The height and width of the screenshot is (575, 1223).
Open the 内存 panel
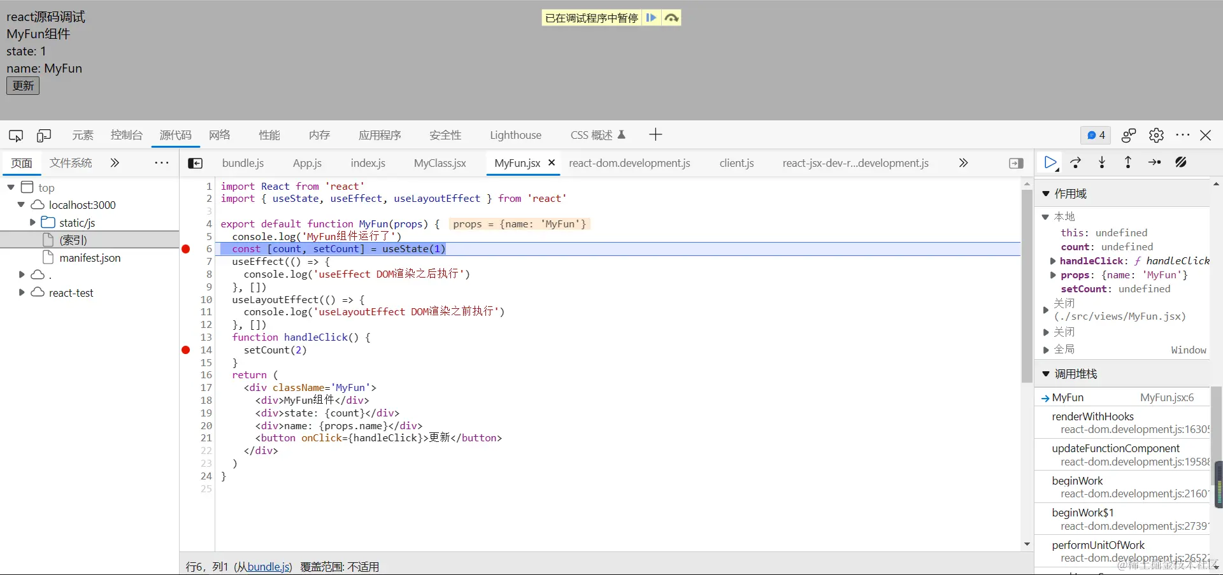pos(319,135)
